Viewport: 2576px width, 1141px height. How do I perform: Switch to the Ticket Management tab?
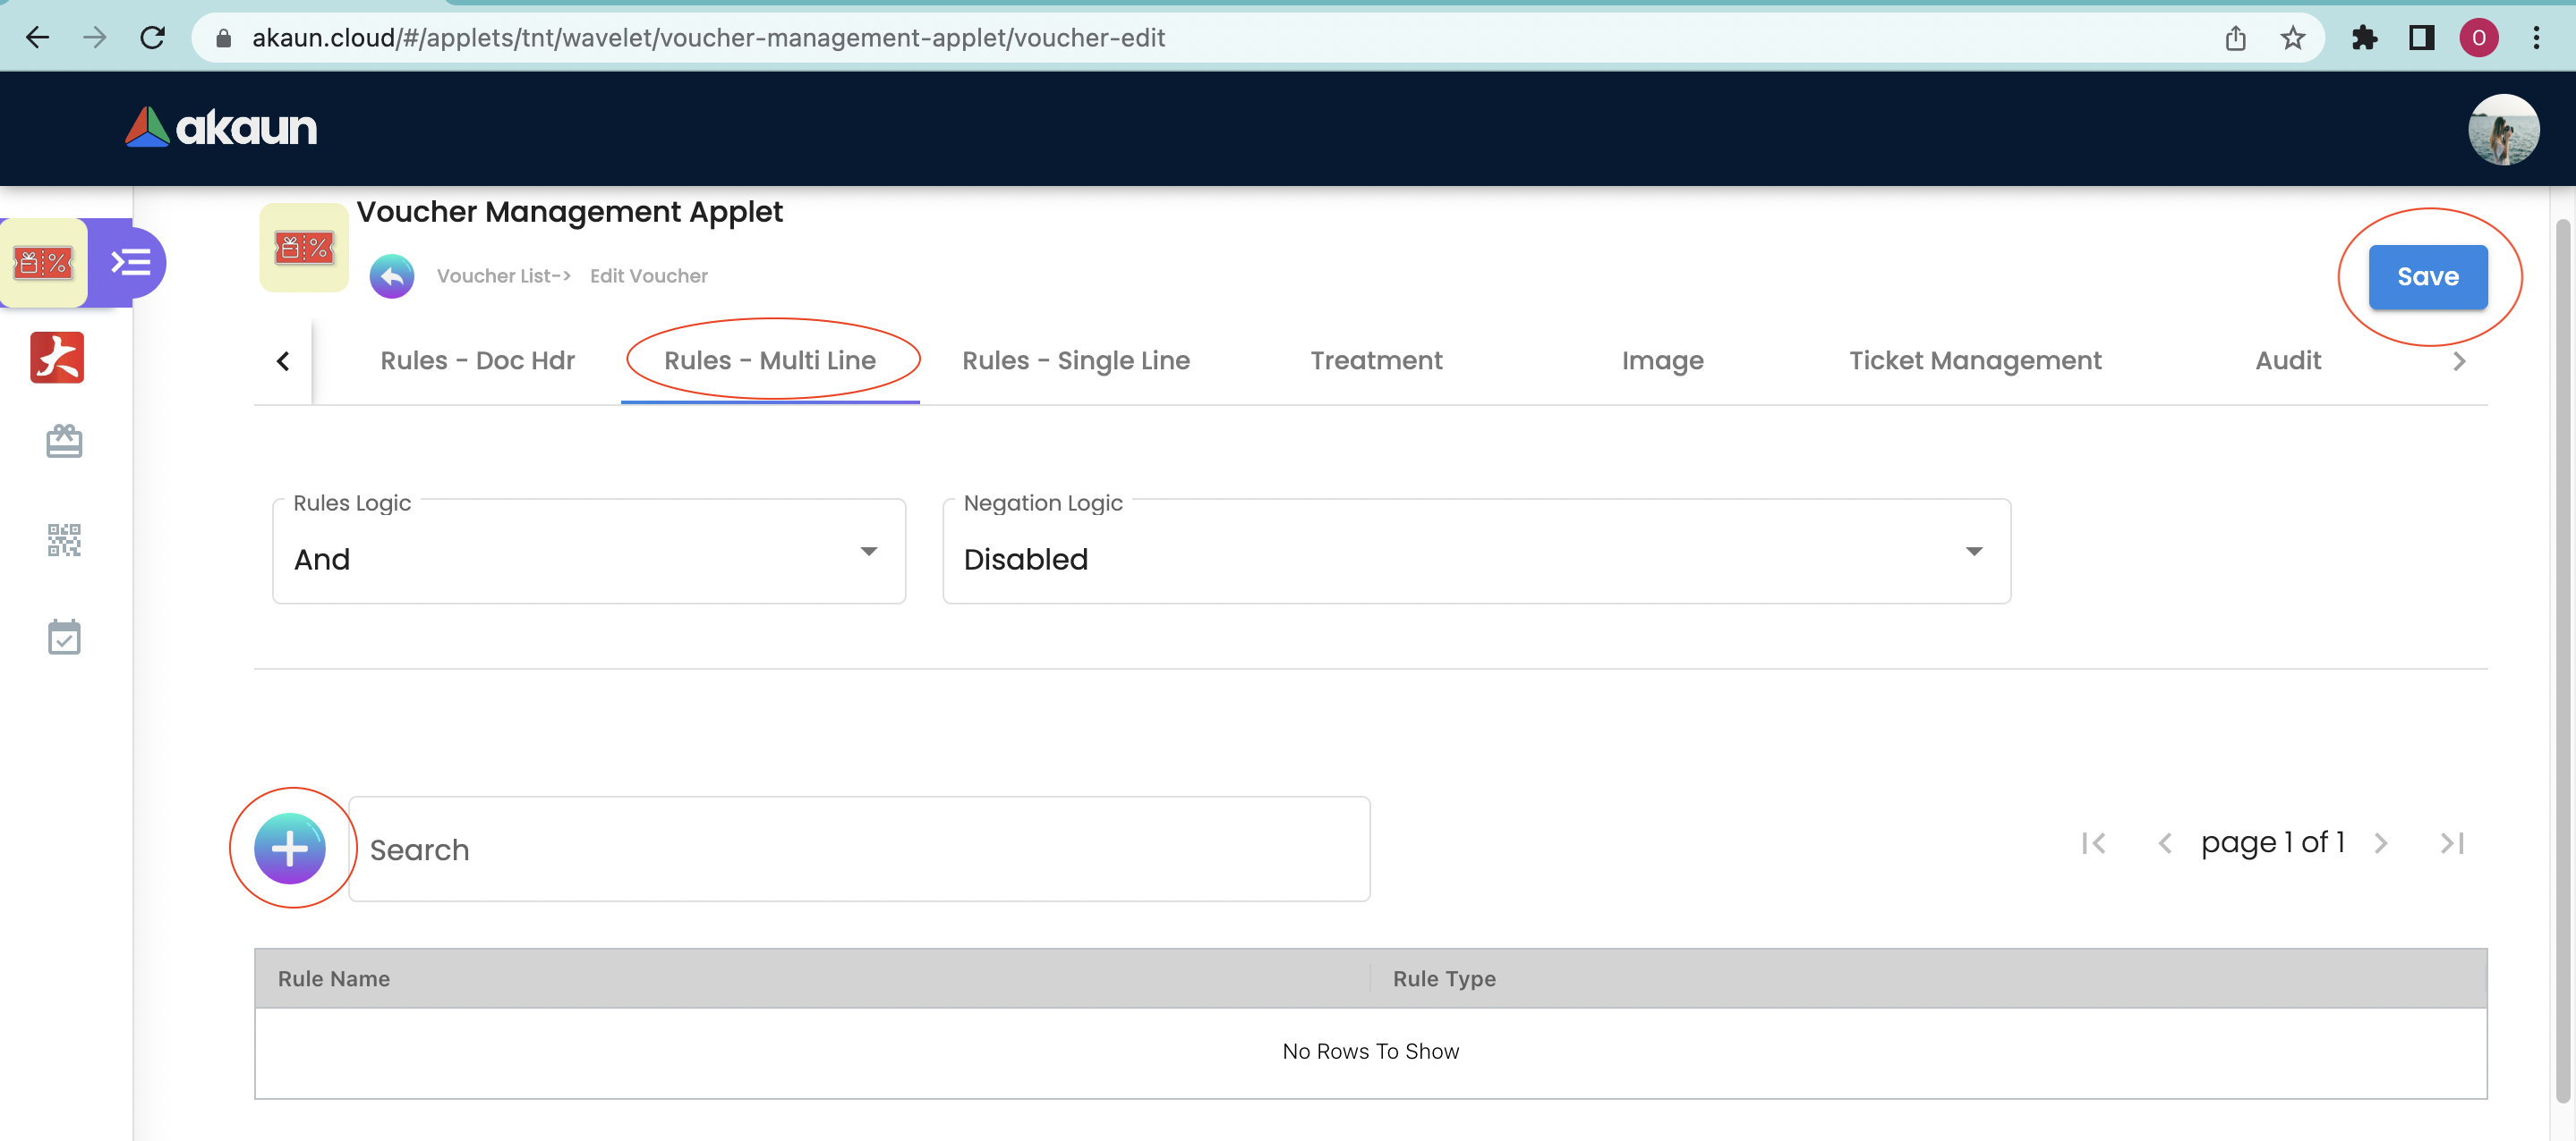[x=1974, y=360]
